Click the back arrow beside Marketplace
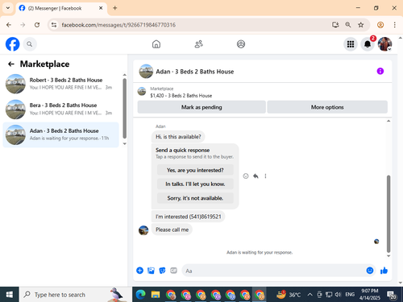The width and height of the screenshot is (403, 302). (x=11, y=64)
